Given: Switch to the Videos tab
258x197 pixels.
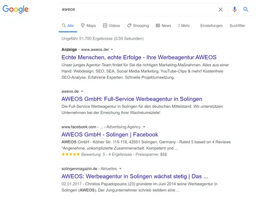Looking at the screenshot, I should click(x=111, y=26).
